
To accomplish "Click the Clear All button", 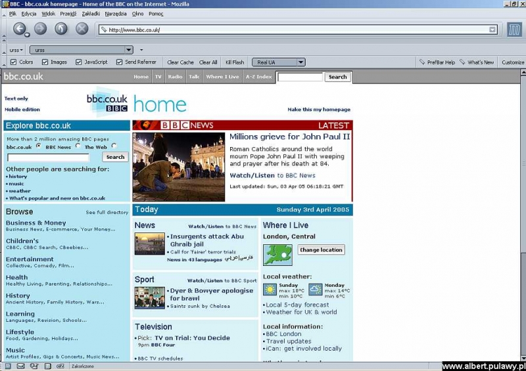I will [208, 62].
